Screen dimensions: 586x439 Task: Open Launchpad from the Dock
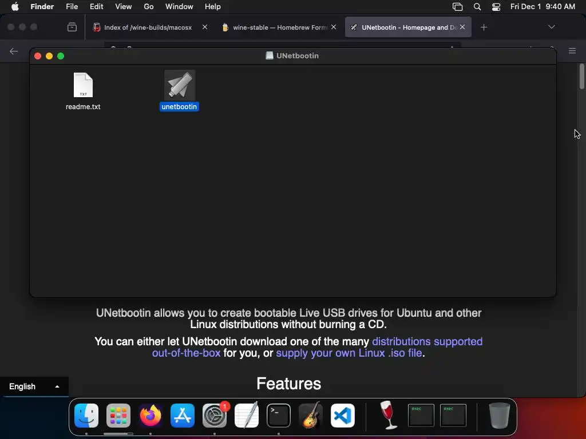point(118,416)
